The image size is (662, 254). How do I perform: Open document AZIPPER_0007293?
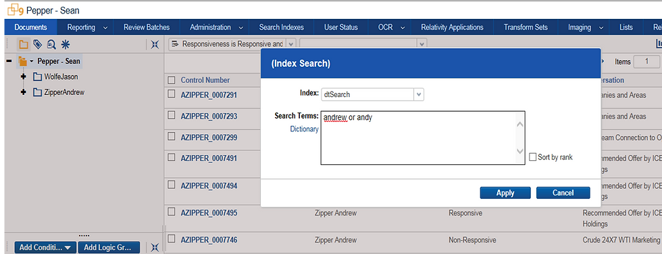tap(209, 117)
